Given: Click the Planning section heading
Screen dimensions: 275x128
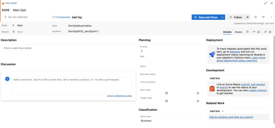Looking at the screenshot, I should pyautogui.click(x=144, y=40).
